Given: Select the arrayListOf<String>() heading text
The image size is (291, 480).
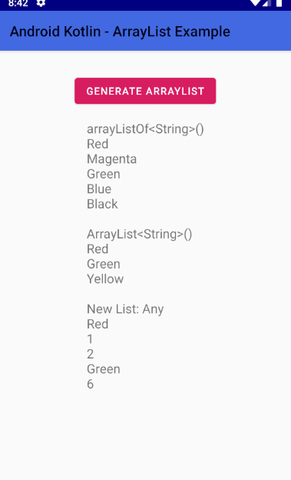Looking at the screenshot, I should pyautogui.click(x=145, y=129).
